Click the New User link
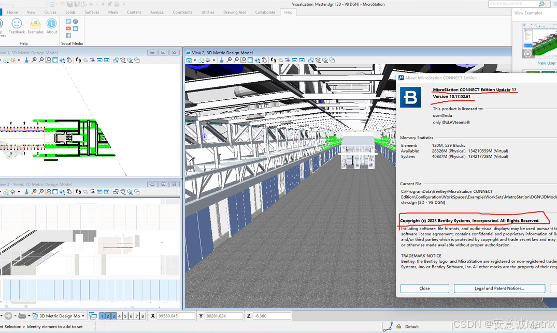This screenshot has height=333, width=557. tap(546, 63)
